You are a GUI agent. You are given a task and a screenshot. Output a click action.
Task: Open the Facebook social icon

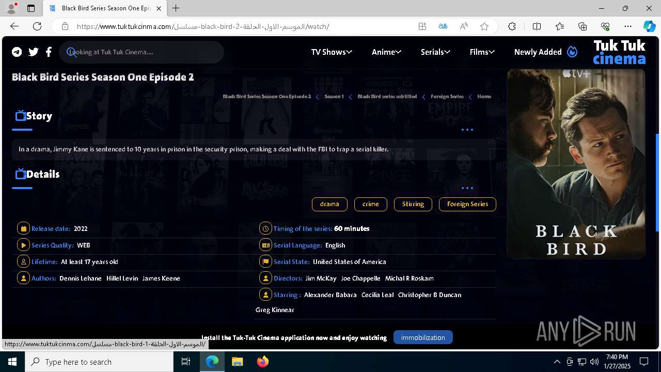[x=49, y=52]
